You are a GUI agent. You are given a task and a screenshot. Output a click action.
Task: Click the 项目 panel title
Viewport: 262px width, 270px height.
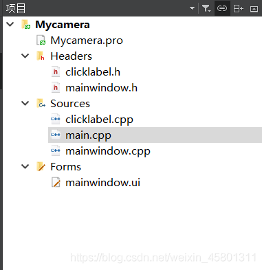[x=16, y=8]
